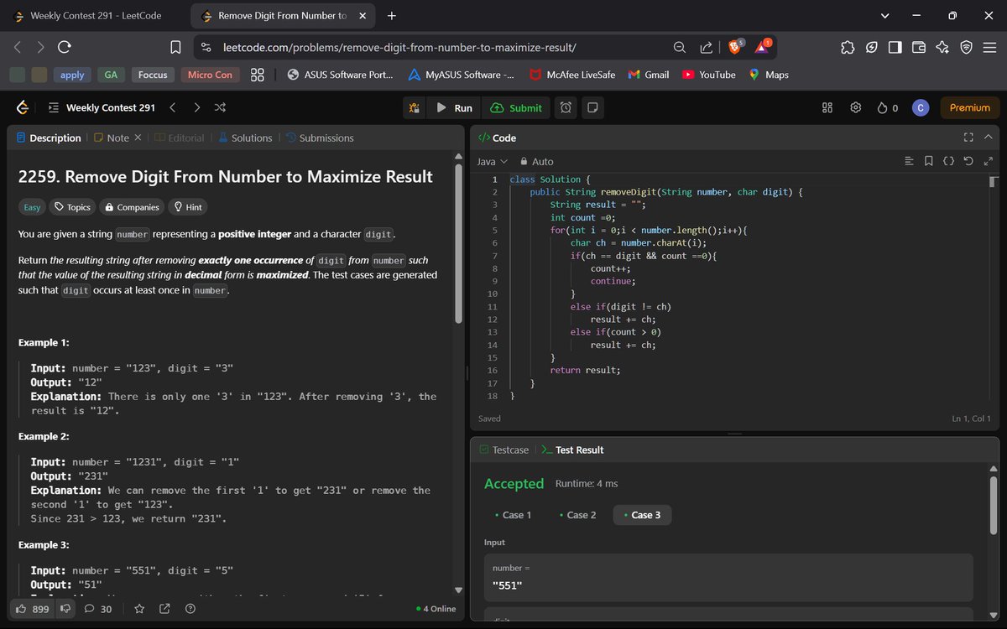
Task: Click the LeetCode logo icon
Action: tap(23, 107)
